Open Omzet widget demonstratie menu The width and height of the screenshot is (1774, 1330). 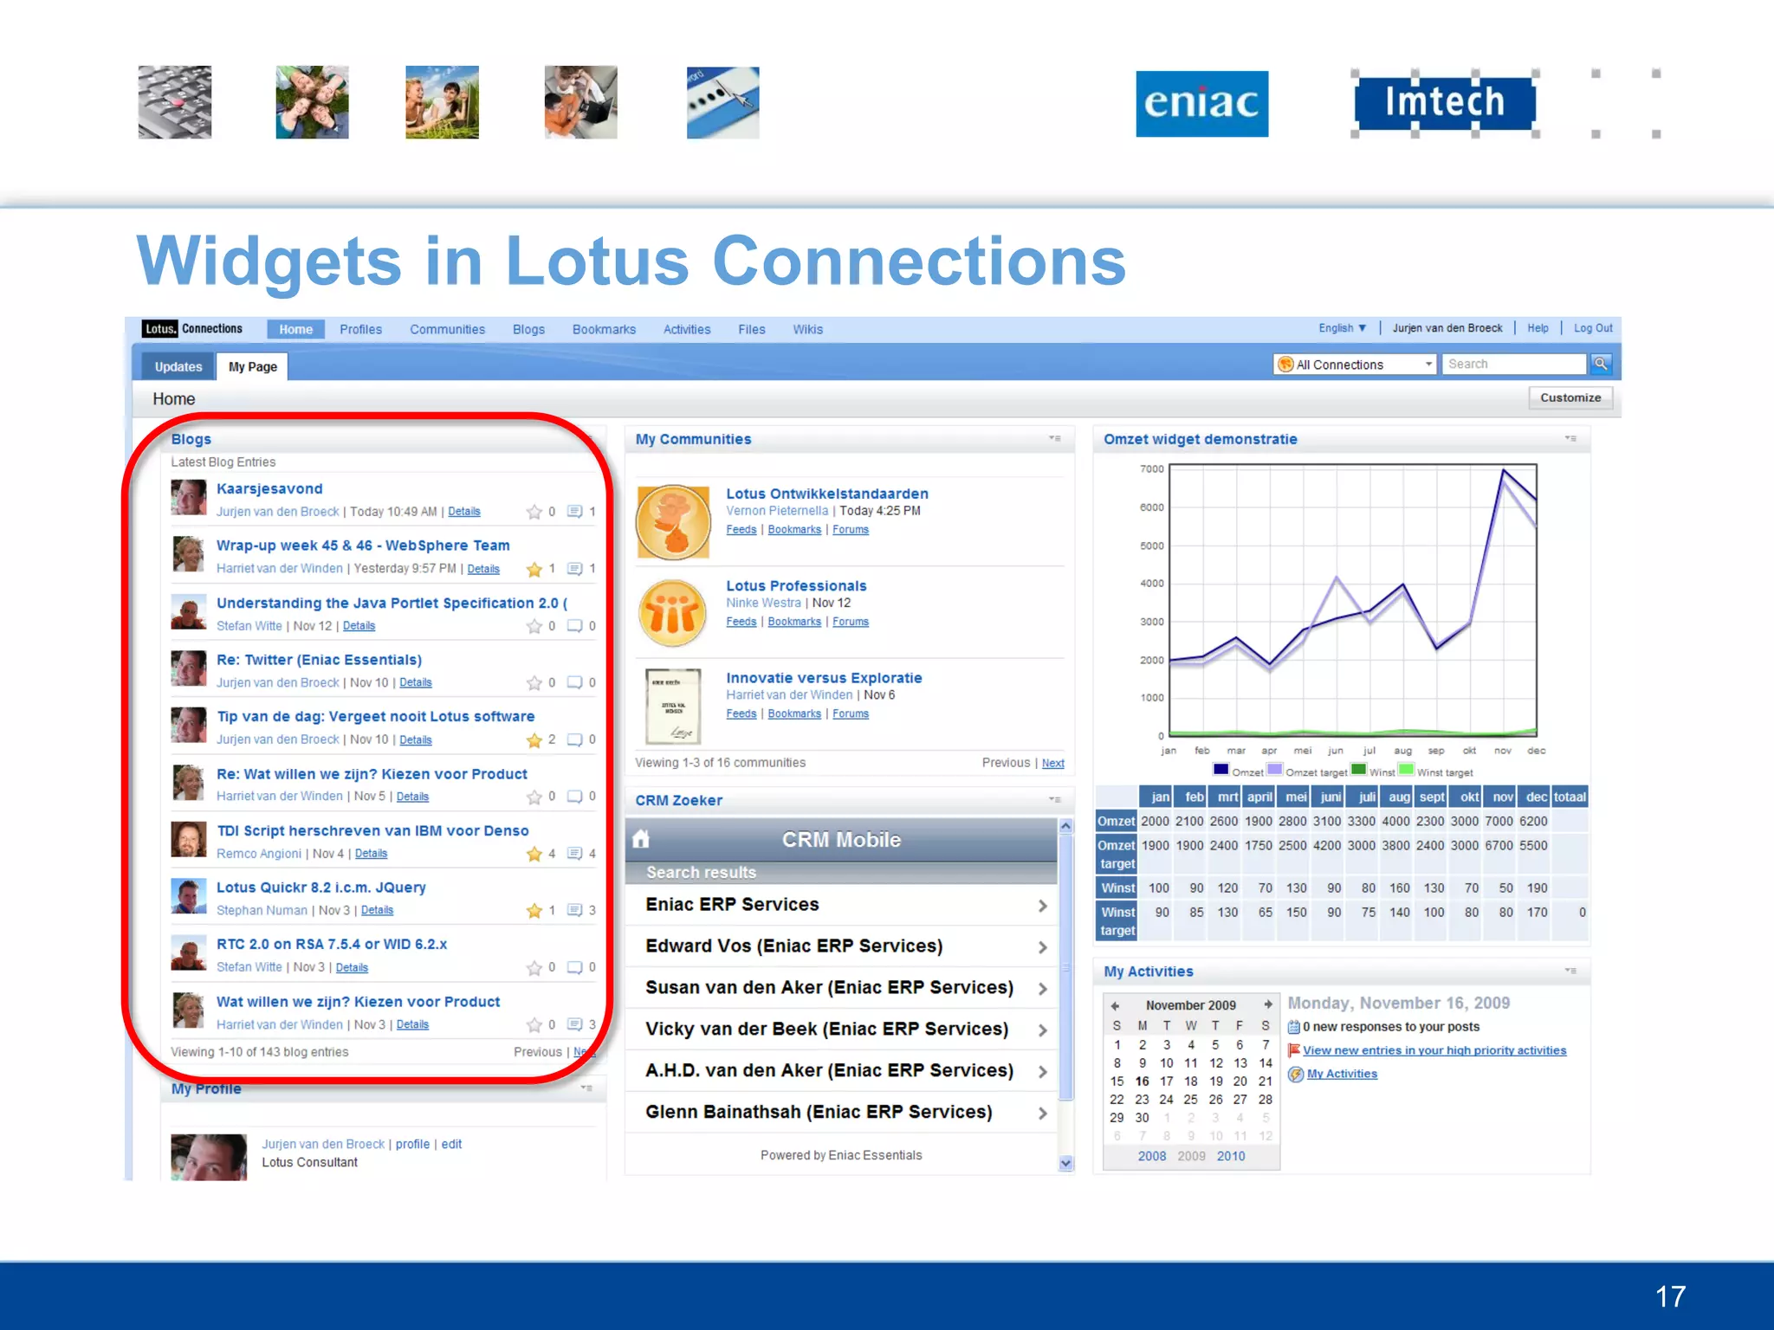pos(1570,438)
